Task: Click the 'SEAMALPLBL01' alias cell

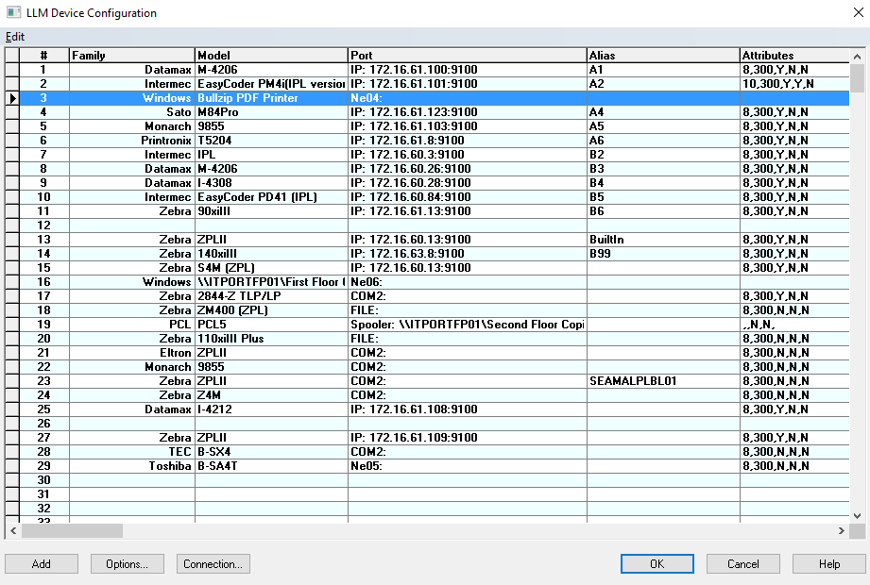Action: 663,381
